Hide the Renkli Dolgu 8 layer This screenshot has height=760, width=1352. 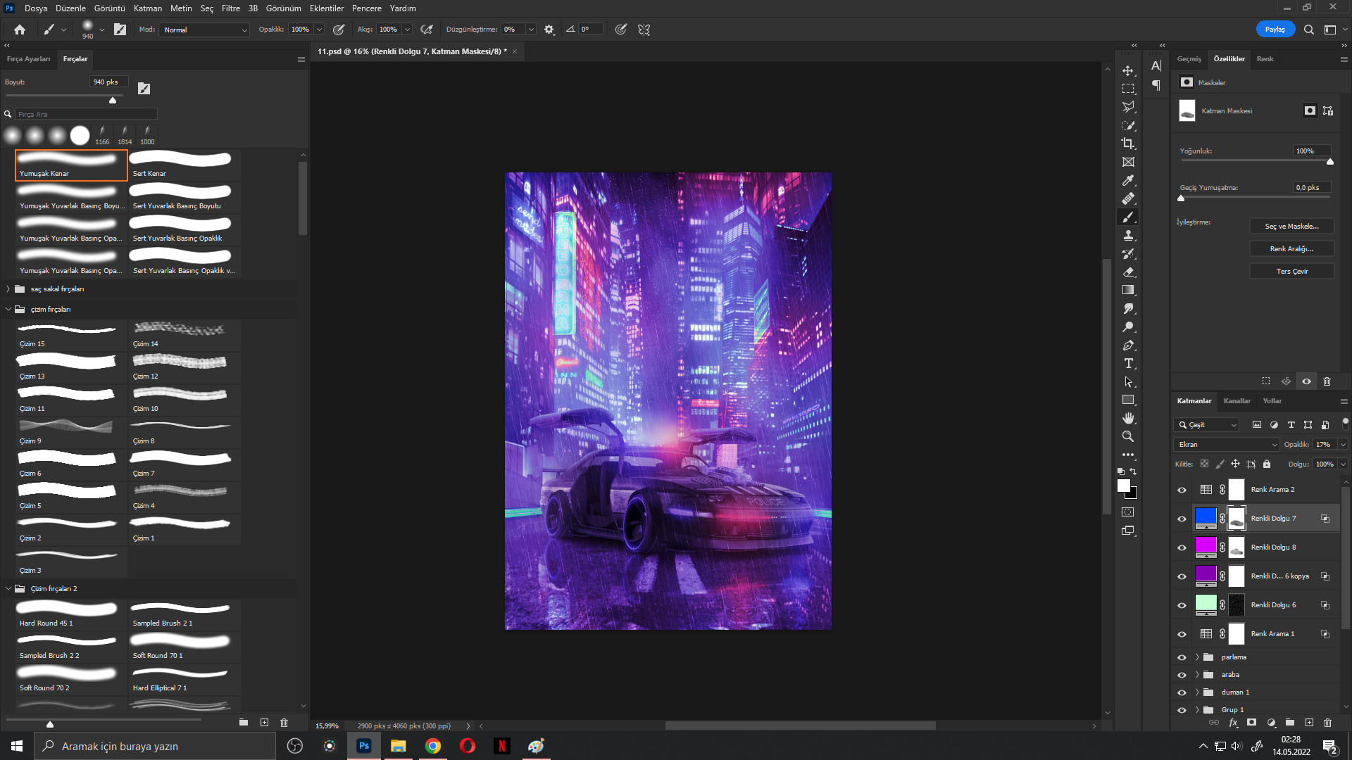click(1182, 548)
